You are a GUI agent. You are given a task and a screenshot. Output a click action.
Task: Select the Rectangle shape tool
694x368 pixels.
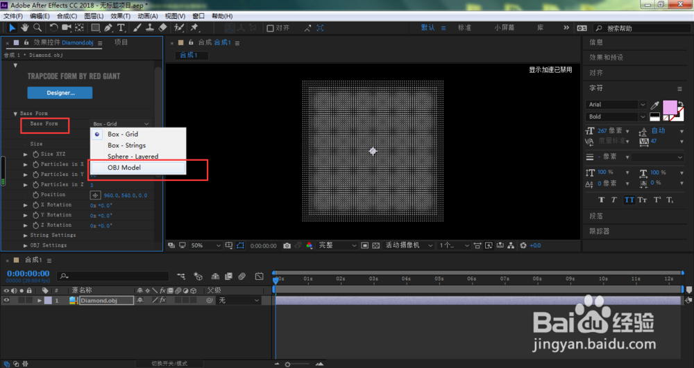(x=95, y=28)
